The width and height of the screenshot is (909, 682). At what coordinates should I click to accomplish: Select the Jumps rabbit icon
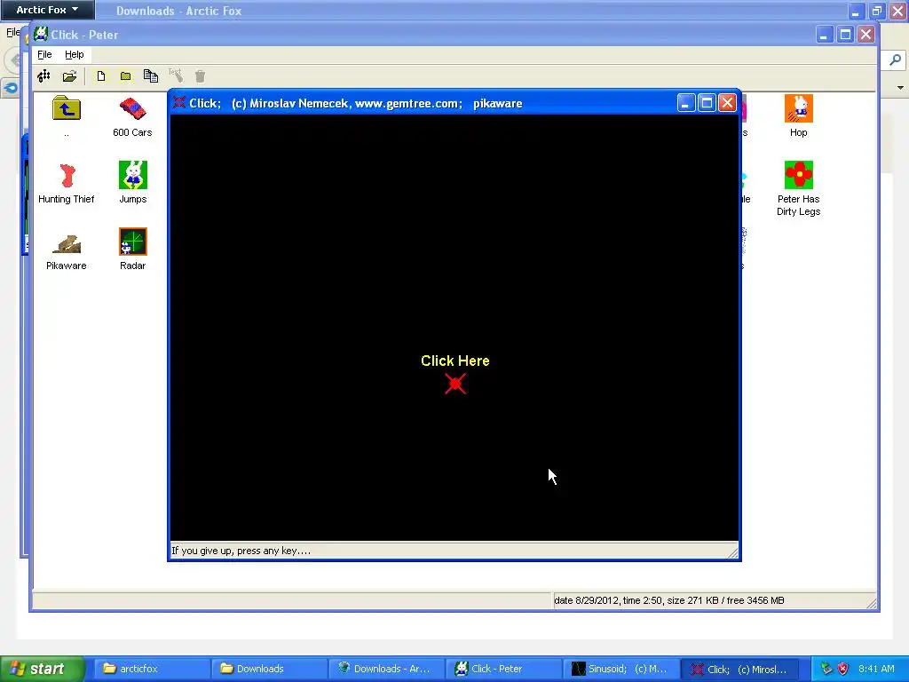(x=133, y=183)
